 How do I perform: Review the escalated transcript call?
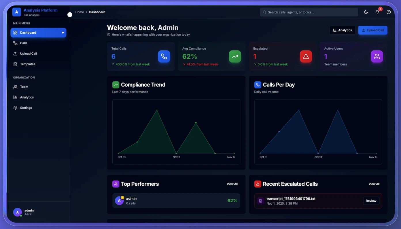click(x=371, y=201)
